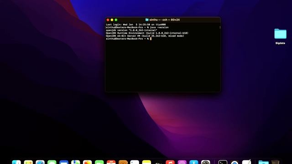Click the OpenJDK 64-Bit Server VM line
This screenshot has height=164, width=292.
[145, 36]
